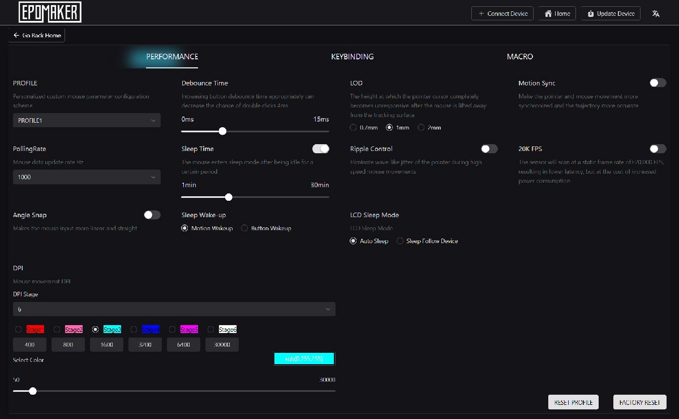Click RESET PROFILE button
679x419 pixels.
[x=573, y=402]
